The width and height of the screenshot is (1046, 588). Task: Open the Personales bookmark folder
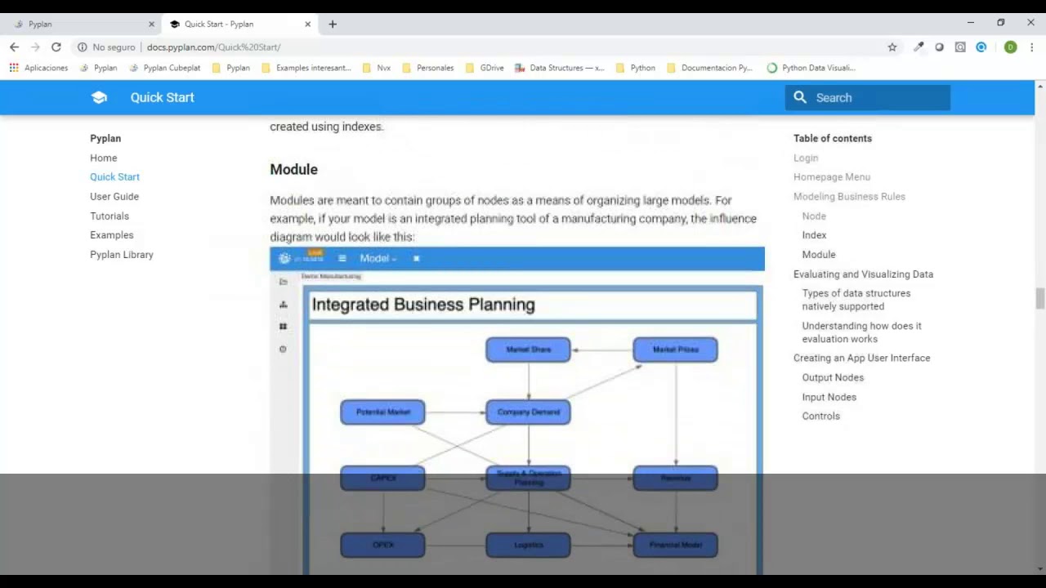(428, 68)
